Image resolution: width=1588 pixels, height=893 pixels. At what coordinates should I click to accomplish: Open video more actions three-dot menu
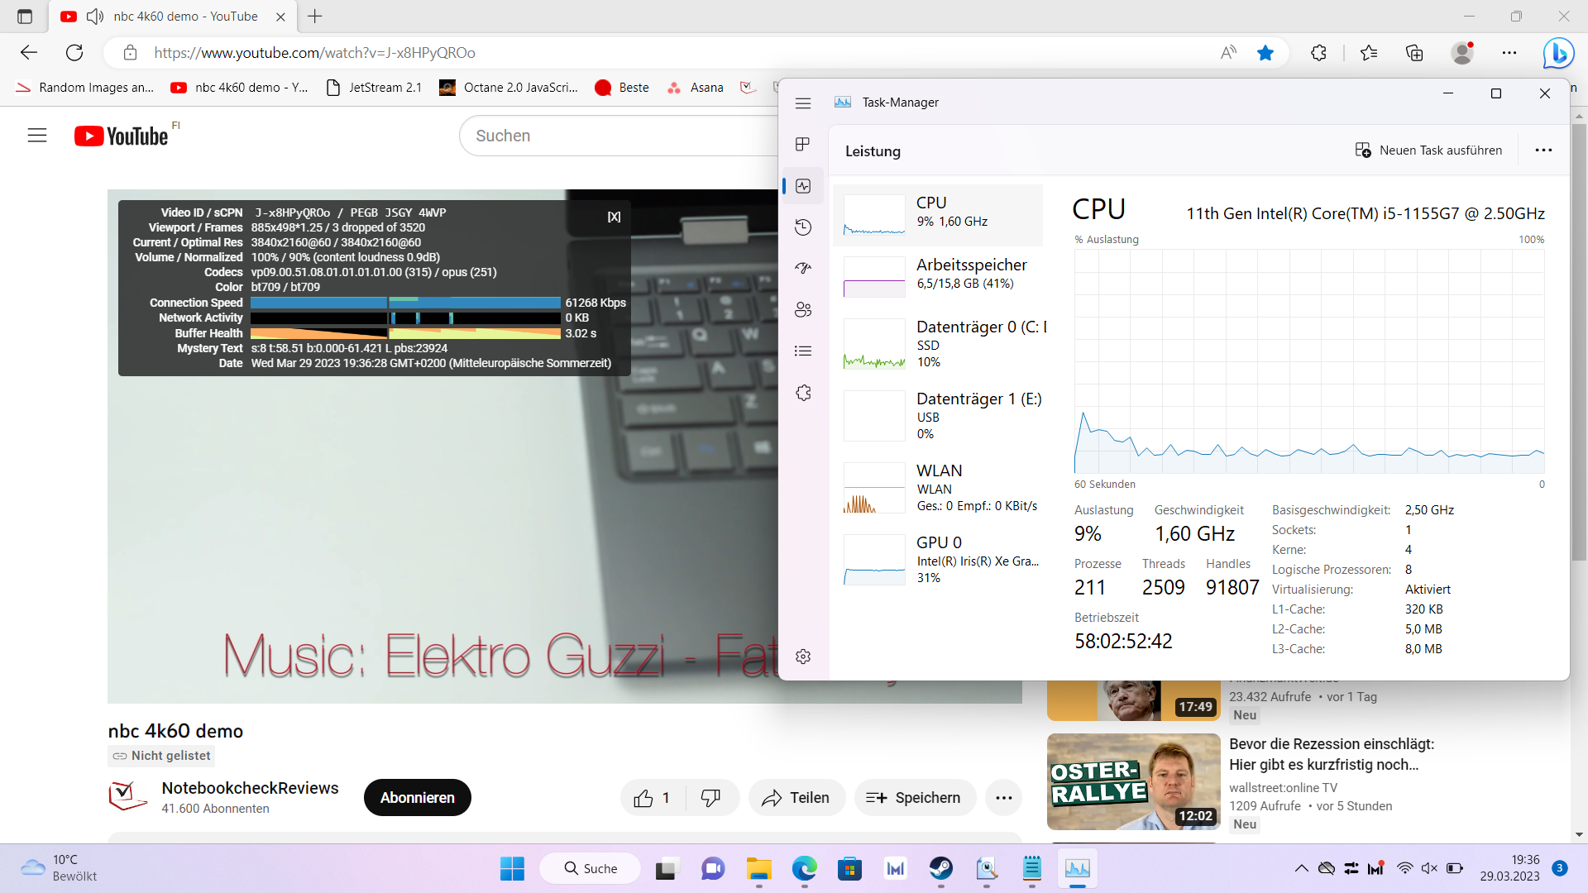[x=1003, y=798]
